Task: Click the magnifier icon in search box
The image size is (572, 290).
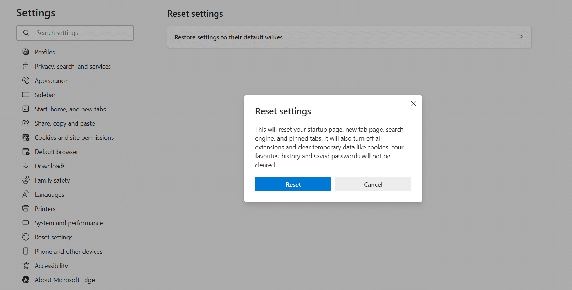Action: (x=26, y=33)
